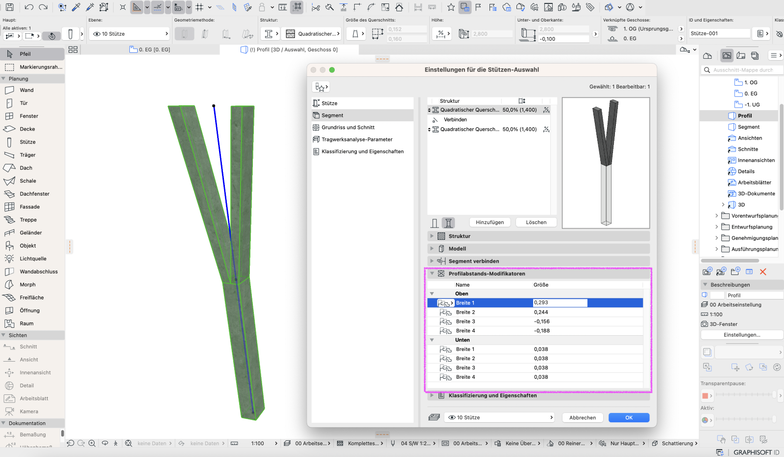Click red X delete icon in navigator
The width and height of the screenshot is (784, 457).
tap(763, 272)
